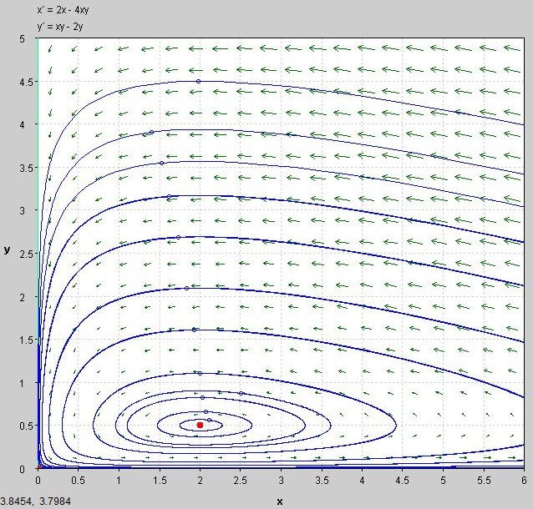Click the y' = xy - 2y equation text
The image size is (533, 509).
59,26
